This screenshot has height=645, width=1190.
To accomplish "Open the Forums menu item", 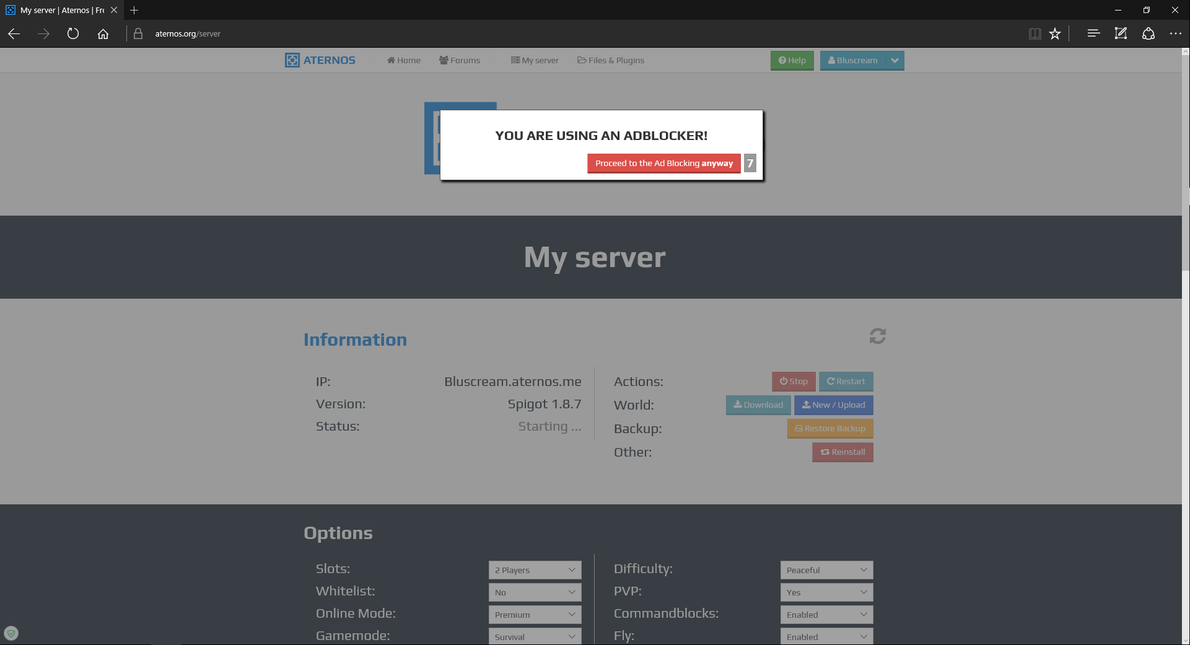I will [x=460, y=60].
